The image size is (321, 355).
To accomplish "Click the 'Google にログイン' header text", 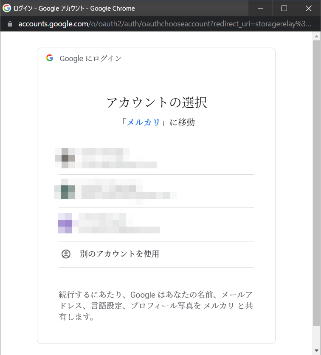I will click(x=90, y=59).
